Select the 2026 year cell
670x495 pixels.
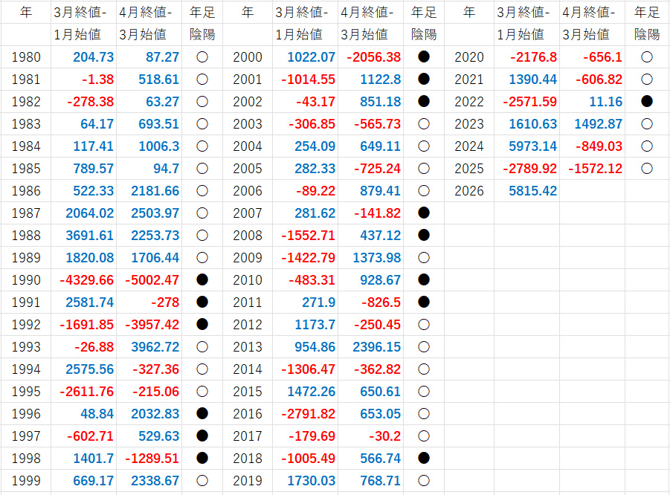pos(468,191)
